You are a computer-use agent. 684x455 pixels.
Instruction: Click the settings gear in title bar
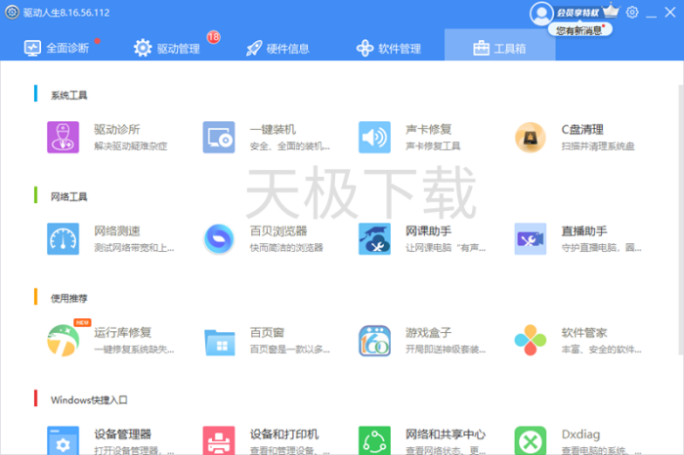[x=631, y=12]
